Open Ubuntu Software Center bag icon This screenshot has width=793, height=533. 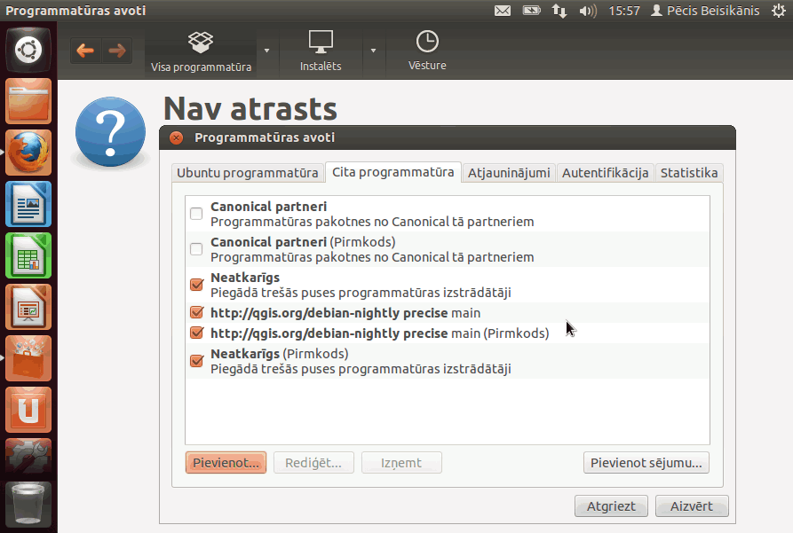(28, 358)
